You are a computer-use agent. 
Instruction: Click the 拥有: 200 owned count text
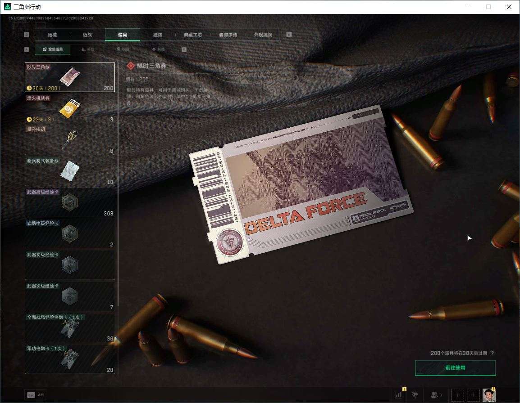click(x=137, y=80)
